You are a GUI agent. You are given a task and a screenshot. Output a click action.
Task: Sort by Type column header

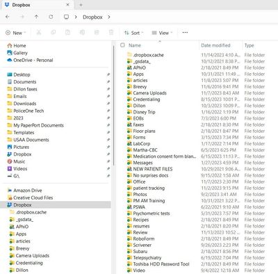(250, 45)
